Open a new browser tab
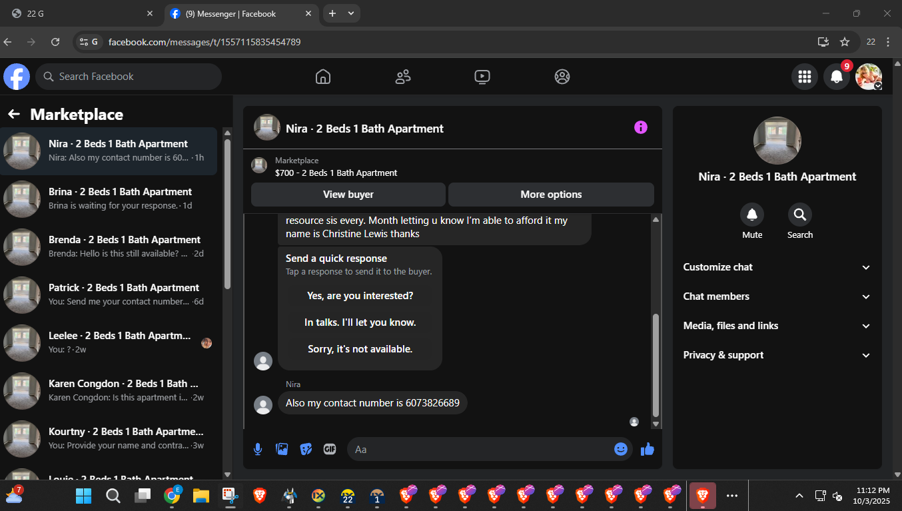 click(332, 13)
